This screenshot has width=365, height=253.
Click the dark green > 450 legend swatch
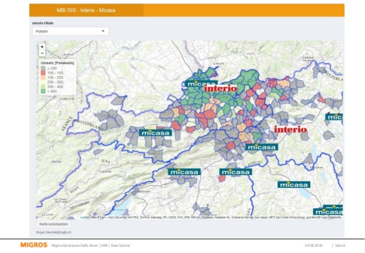point(43,91)
